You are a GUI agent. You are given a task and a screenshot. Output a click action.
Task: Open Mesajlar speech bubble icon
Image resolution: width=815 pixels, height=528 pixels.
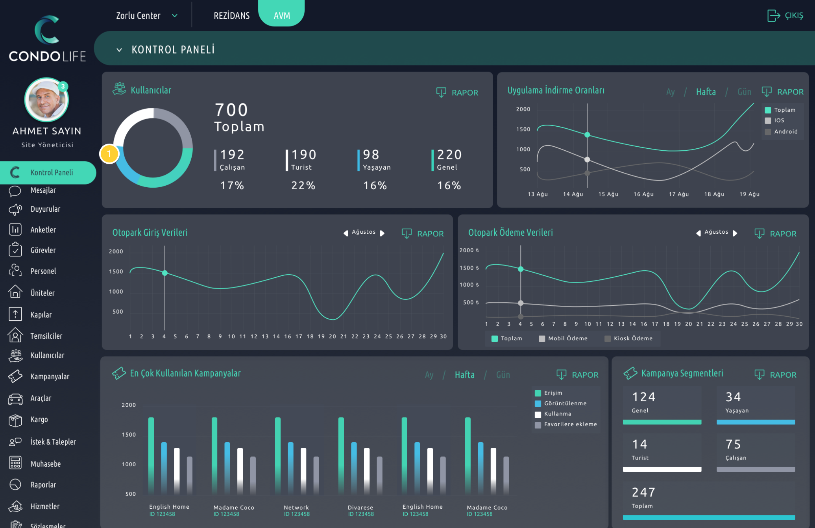click(15, 191)
